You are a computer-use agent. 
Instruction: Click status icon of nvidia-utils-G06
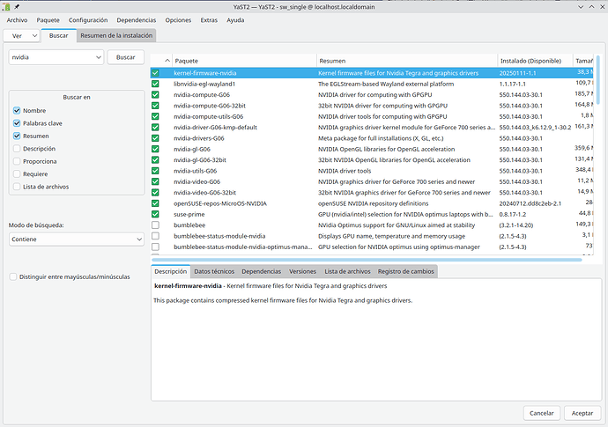tap(156, 170)
